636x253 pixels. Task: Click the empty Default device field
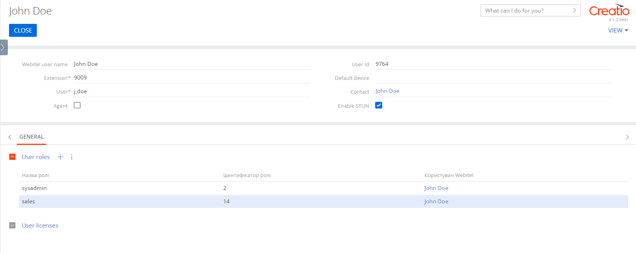[x=493, y=78]
